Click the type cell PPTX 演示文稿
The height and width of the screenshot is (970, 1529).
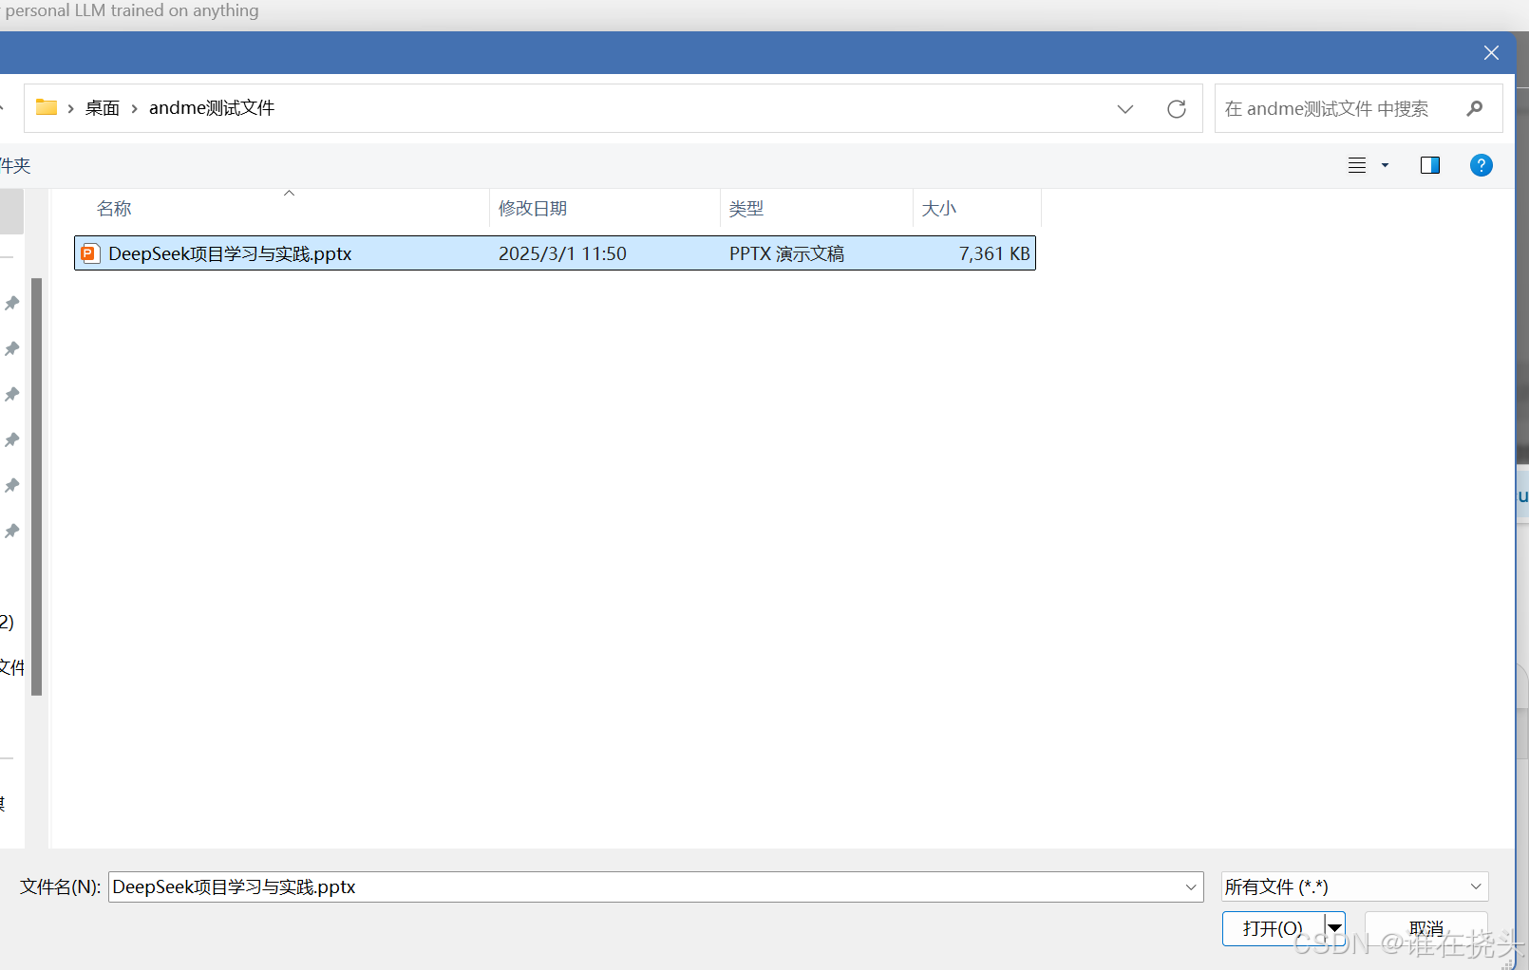click(x=786, y=253)
